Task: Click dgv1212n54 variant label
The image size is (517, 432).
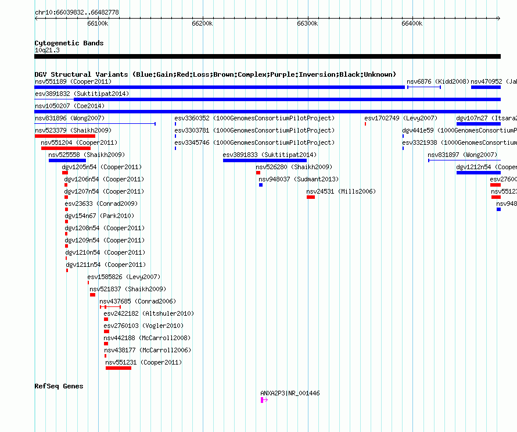Action: click(x=486, y=167)
